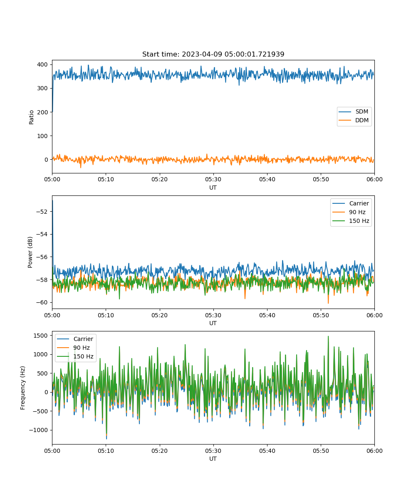Click the orange 90 Hz line sample in Power legend
Viewport: 416px width, 499px height.
click(339, 212)
